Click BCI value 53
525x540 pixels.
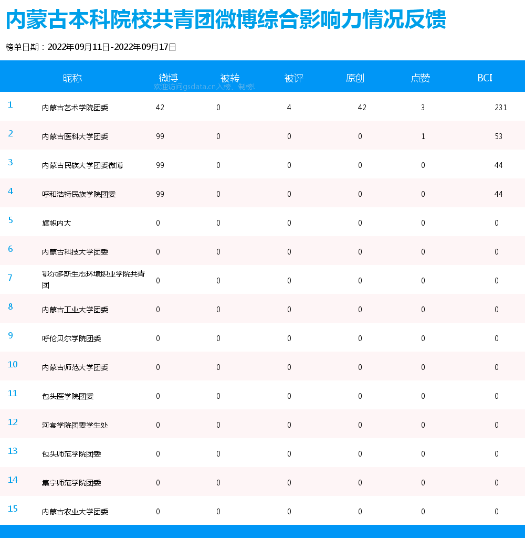(498, 136)
